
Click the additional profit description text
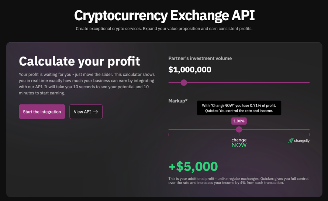pos(238,180)
